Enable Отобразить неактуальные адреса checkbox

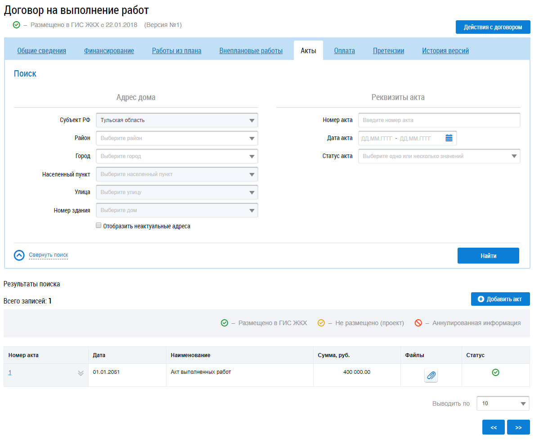(x=99, y=226)
